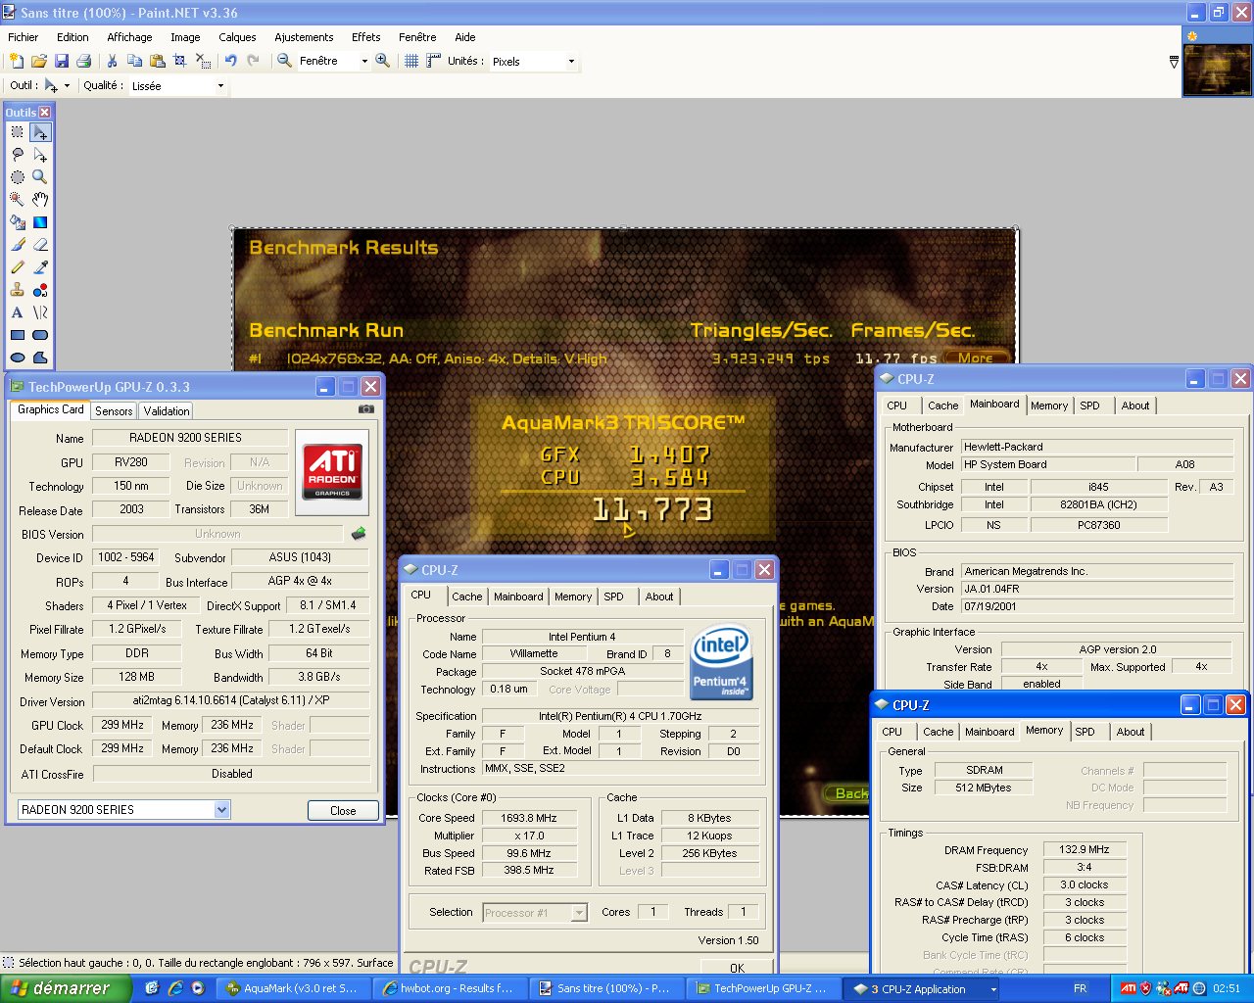Select the Pencil tool
Image resolution: width=1254 pixels, height=1003 pixels.
point(18,267)
